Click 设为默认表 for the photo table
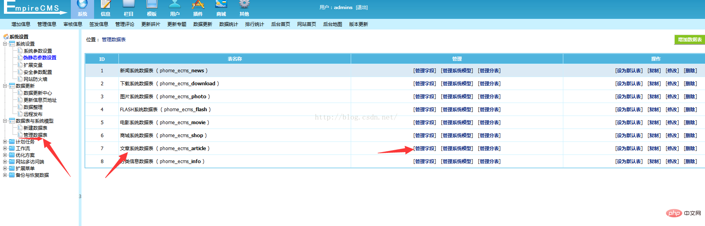 coord(629,96)
